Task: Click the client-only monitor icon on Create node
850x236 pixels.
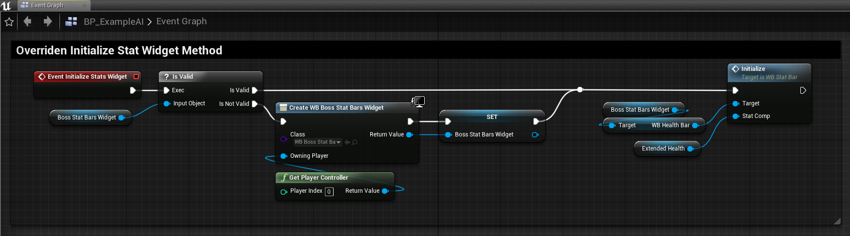Action: coord(418,101)
